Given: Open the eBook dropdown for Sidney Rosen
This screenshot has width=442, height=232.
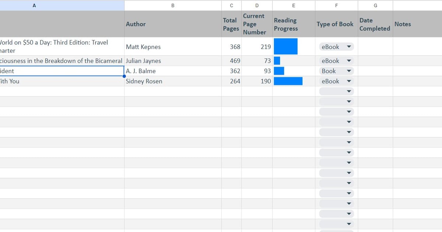Looking at the screenshot, I should coord(336,81).
